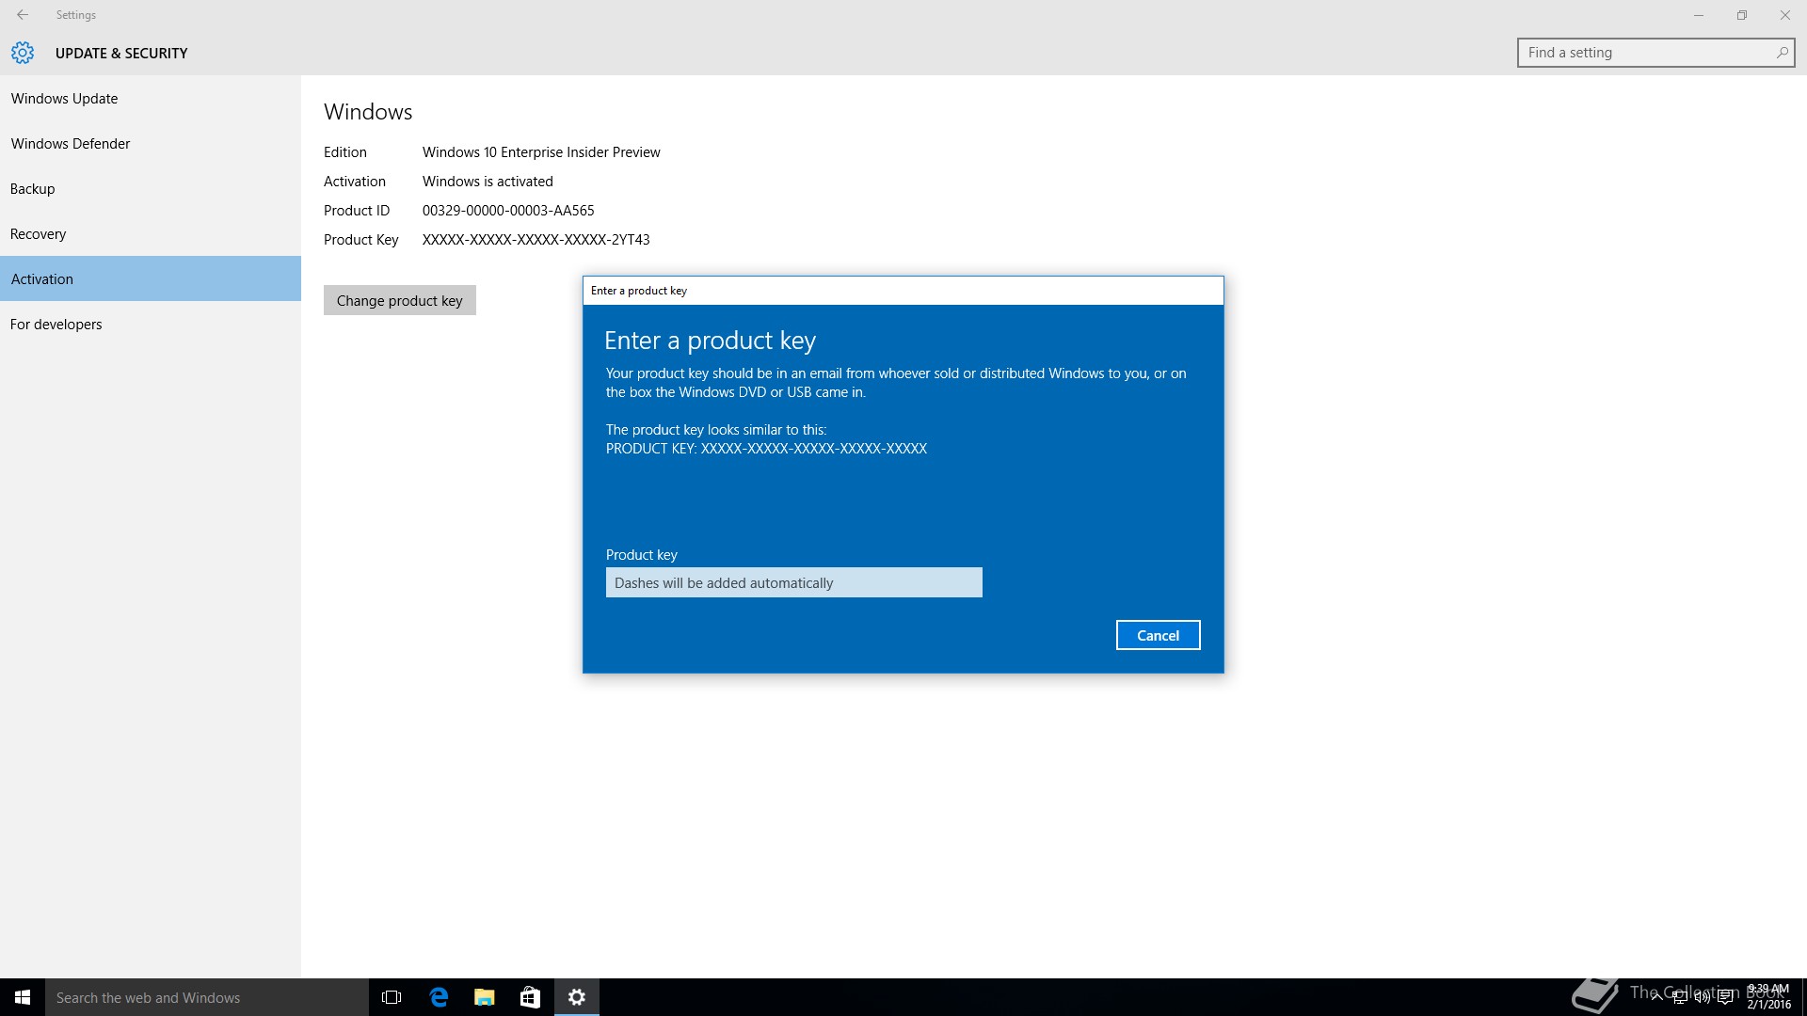
Task: Open the Store app from the taskbar
Action: coord(531,997)
